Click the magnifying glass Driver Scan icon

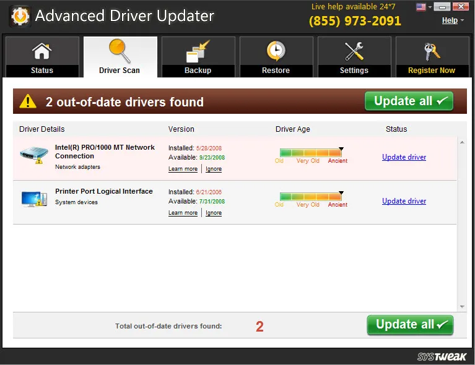coord(120,51)
